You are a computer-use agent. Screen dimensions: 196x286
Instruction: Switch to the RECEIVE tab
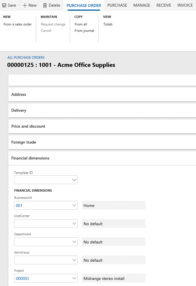[x=164, y=5]
